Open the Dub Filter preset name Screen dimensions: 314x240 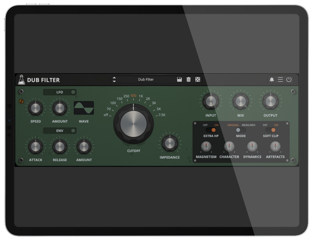(x=146, y=79)
